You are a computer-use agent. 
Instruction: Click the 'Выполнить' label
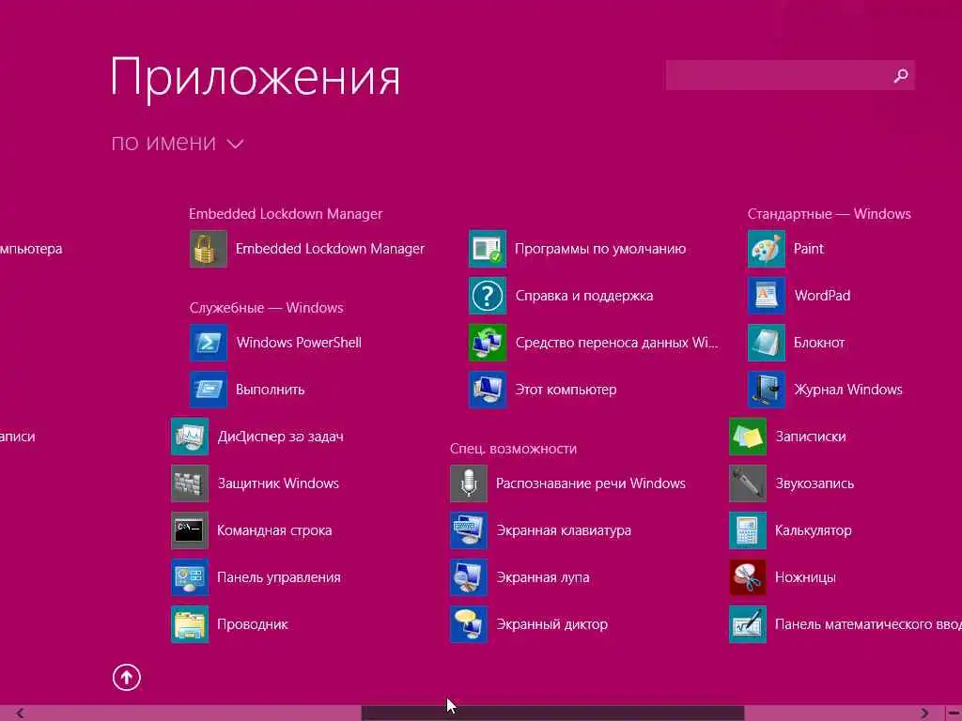coord(270,390)
